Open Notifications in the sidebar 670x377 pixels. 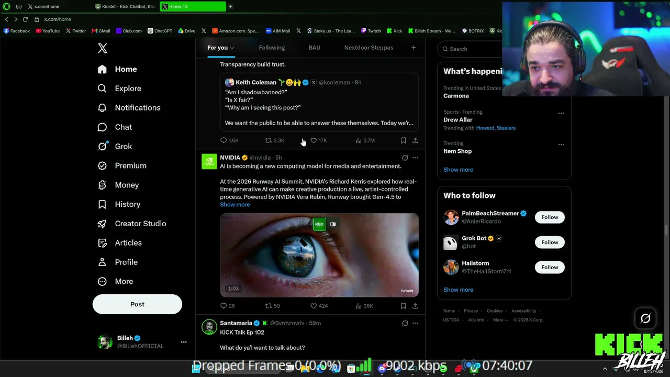click(129, 108)
